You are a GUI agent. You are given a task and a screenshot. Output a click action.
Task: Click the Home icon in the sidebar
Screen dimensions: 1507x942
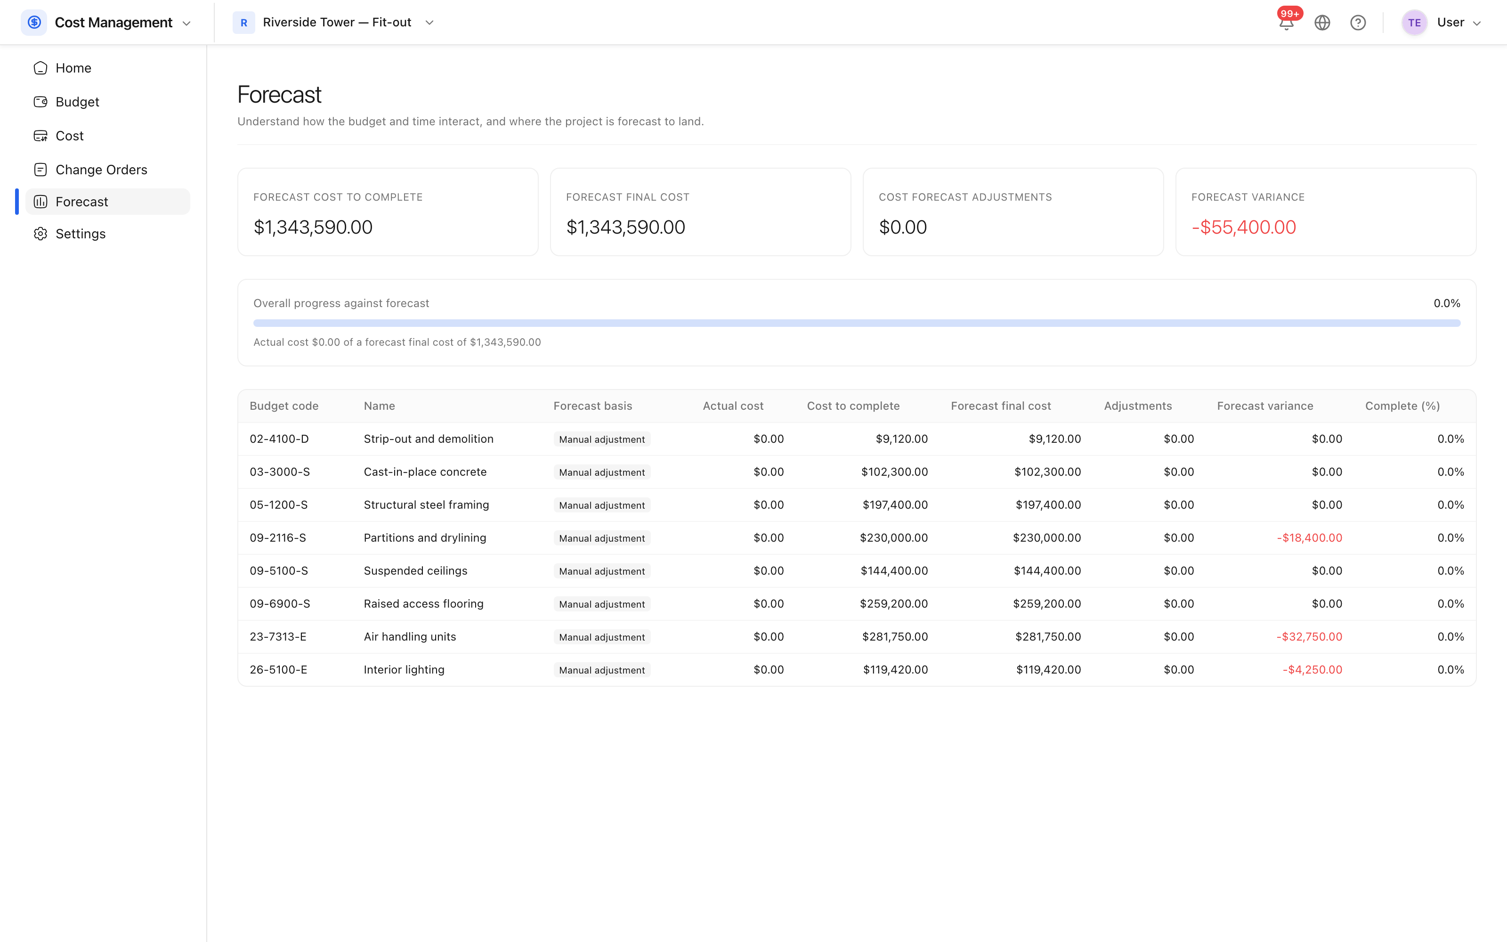click(41, 68)
